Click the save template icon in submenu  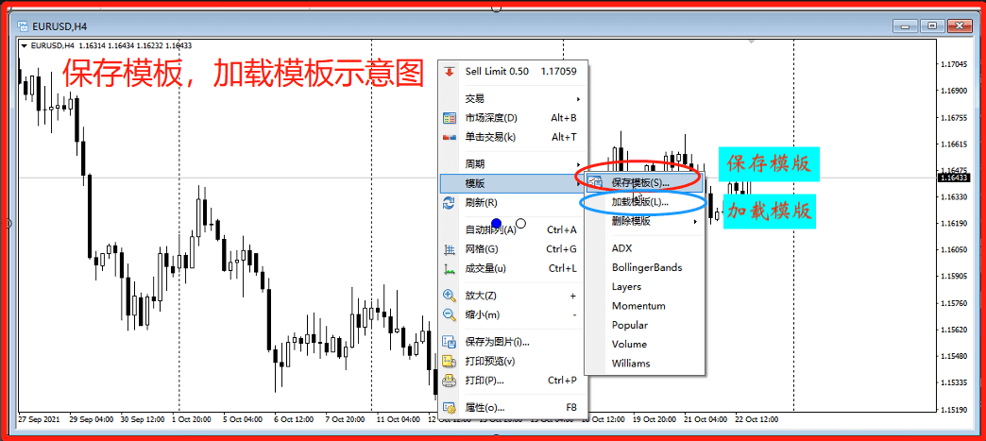[x=594, y=182]
